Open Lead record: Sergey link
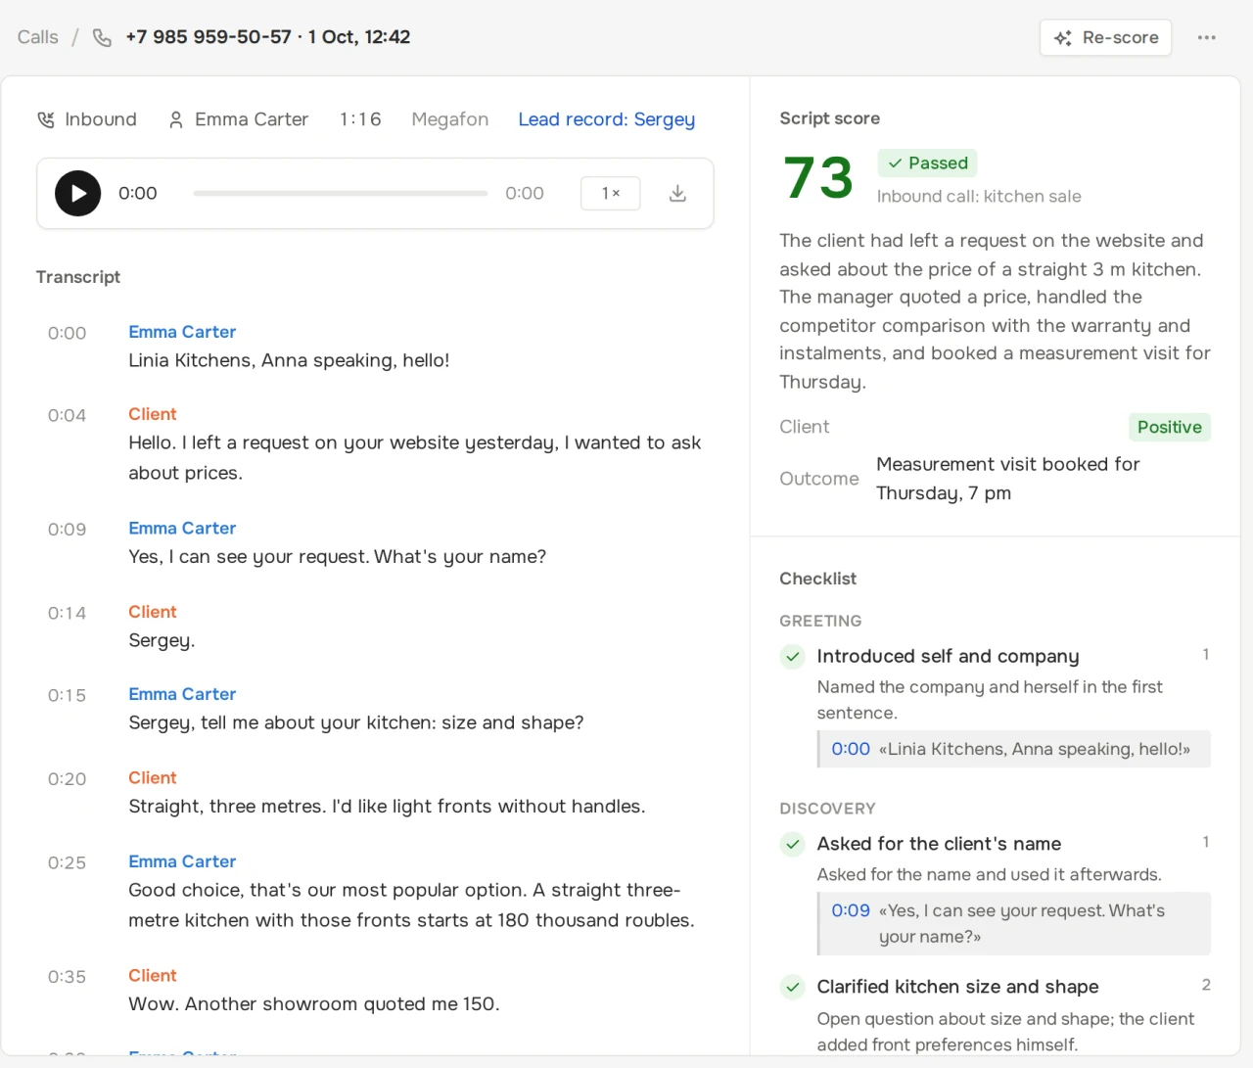1253x1068 pixels. 607,119
